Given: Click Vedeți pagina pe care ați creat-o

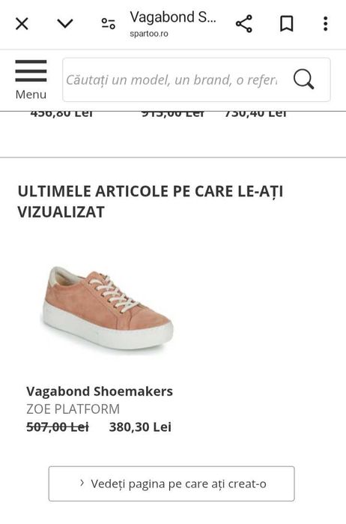Looking at the screenshot, I should tap(172, 484).
